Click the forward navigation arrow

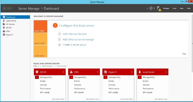[9, 8]
